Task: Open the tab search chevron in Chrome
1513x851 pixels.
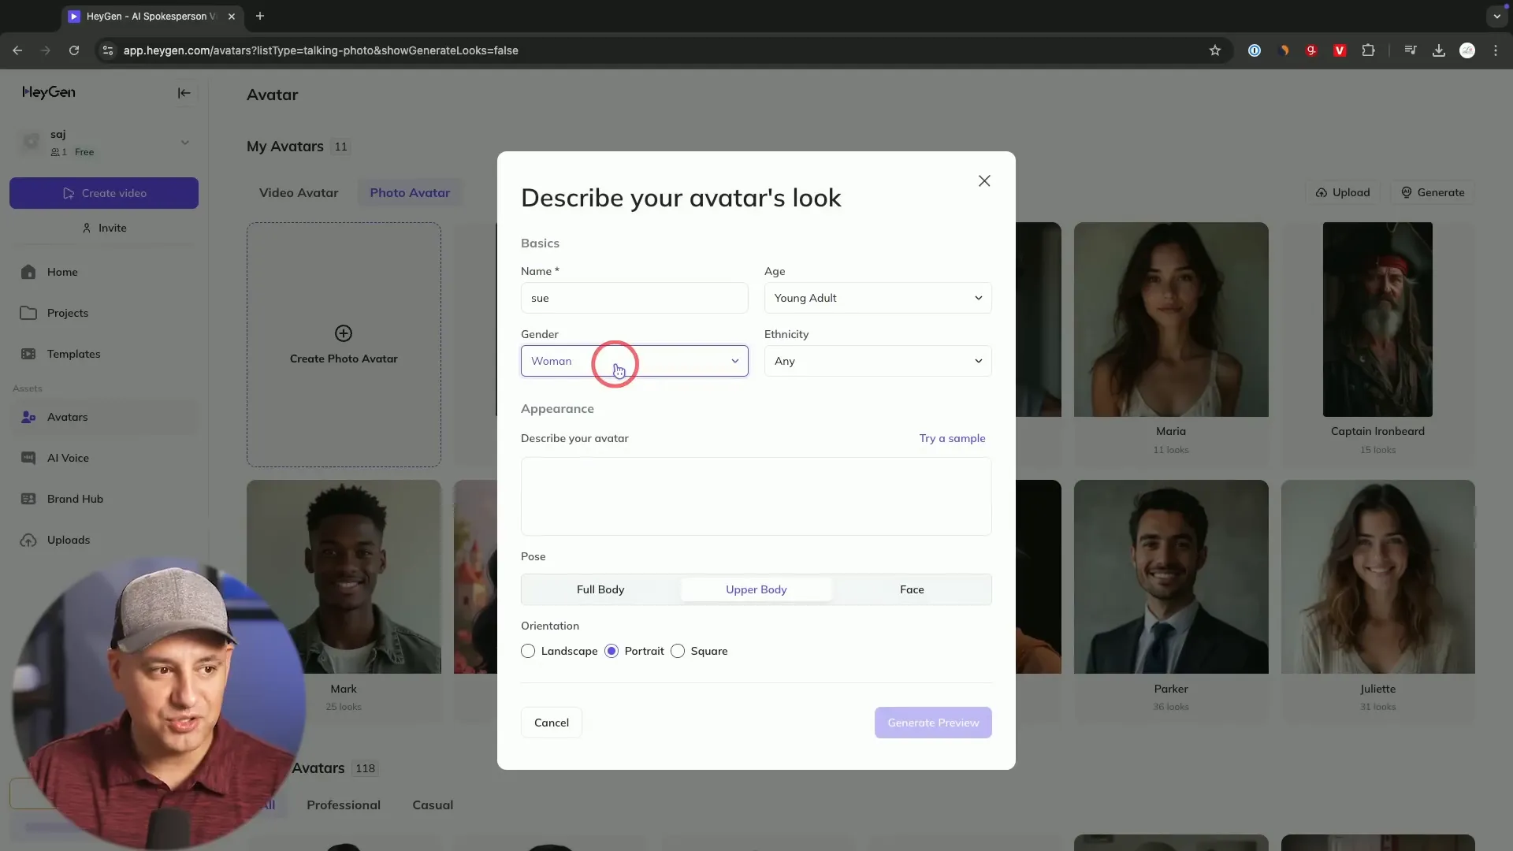Action: tap(1496, 16)
